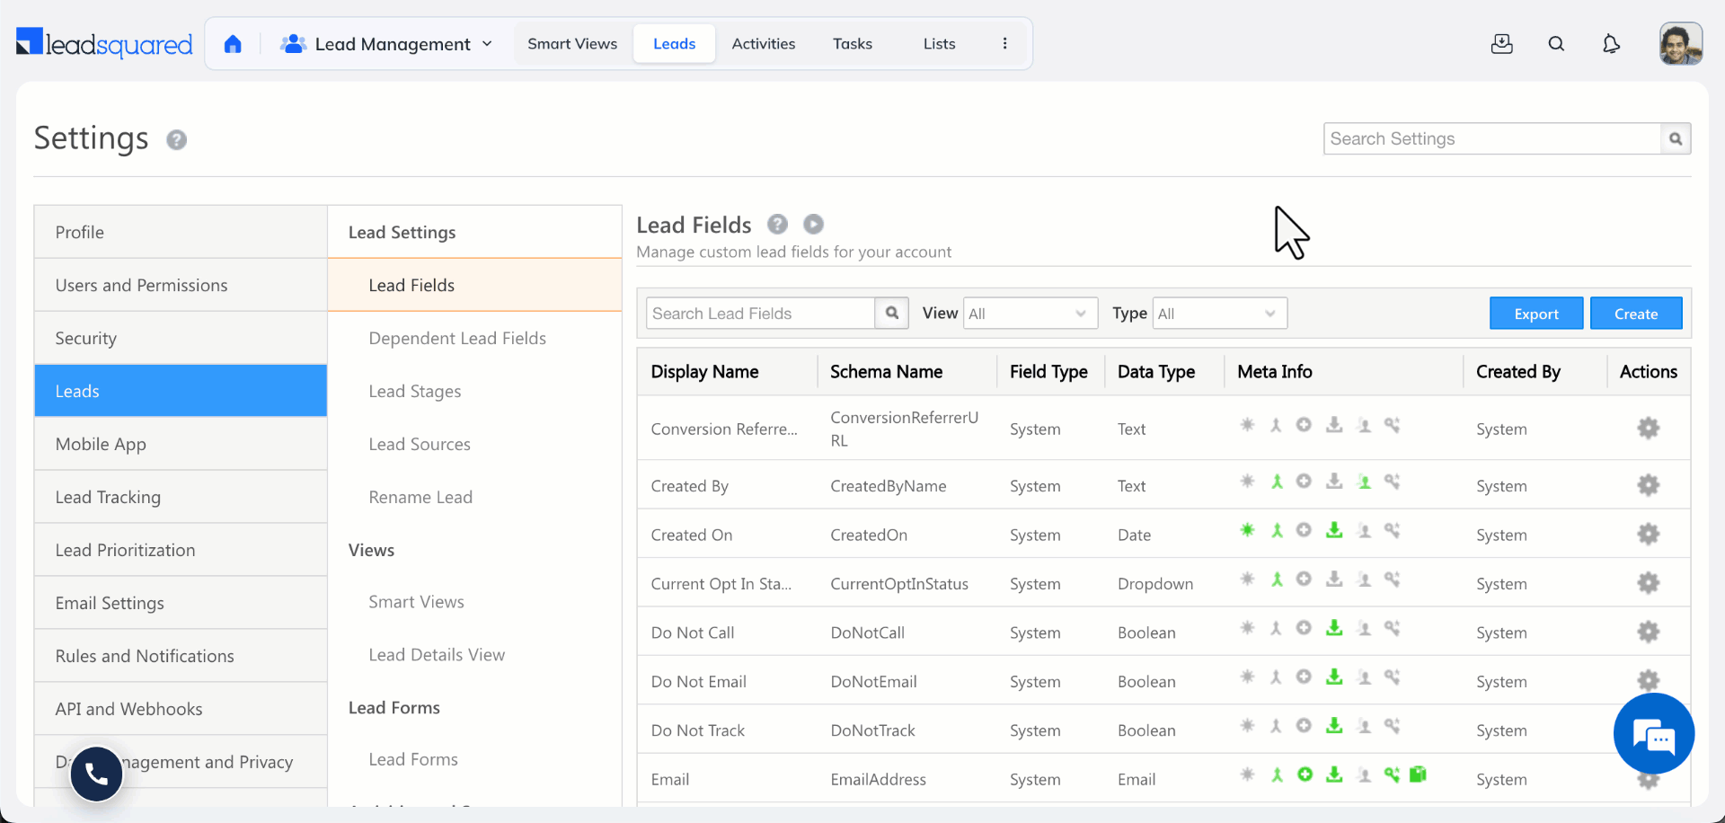The image size is (1725, 823).
Task: Open help icon beside the Lead Fields heading
Action: (777, 224)
